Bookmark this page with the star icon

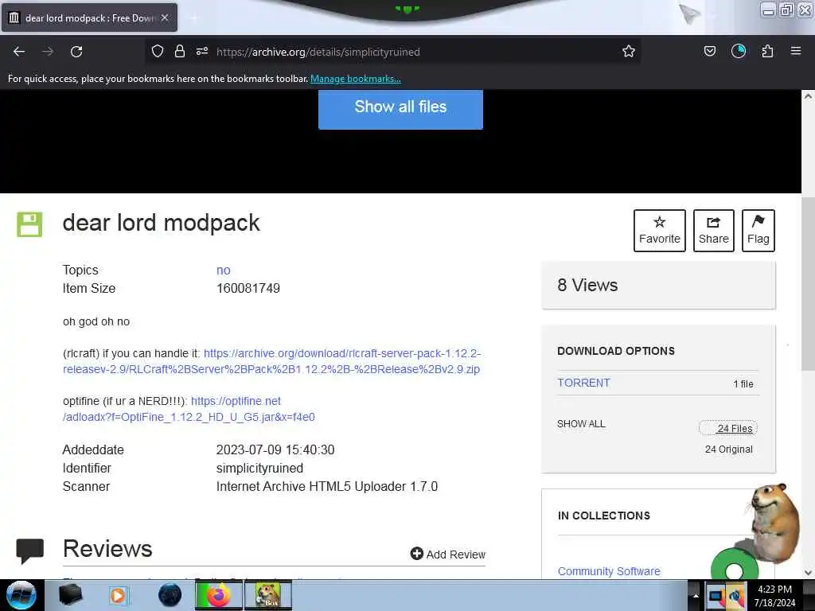[629, 52]
